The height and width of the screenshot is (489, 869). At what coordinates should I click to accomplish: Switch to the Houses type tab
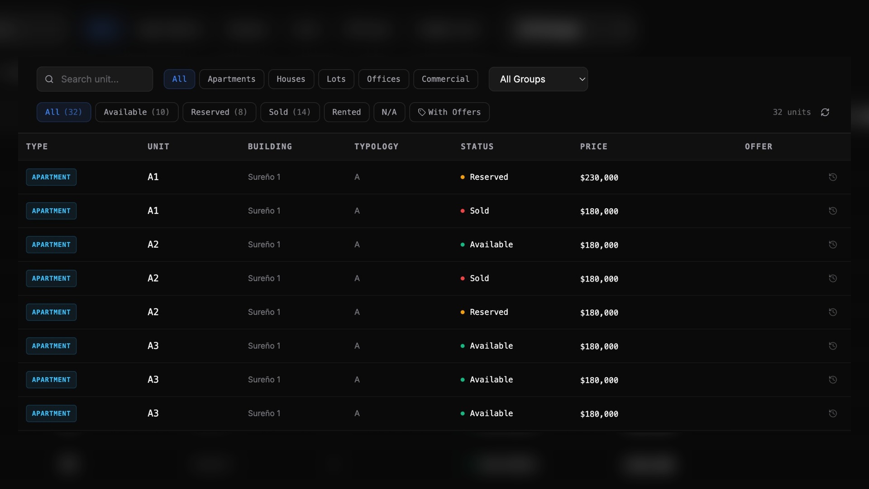(291, 79)
